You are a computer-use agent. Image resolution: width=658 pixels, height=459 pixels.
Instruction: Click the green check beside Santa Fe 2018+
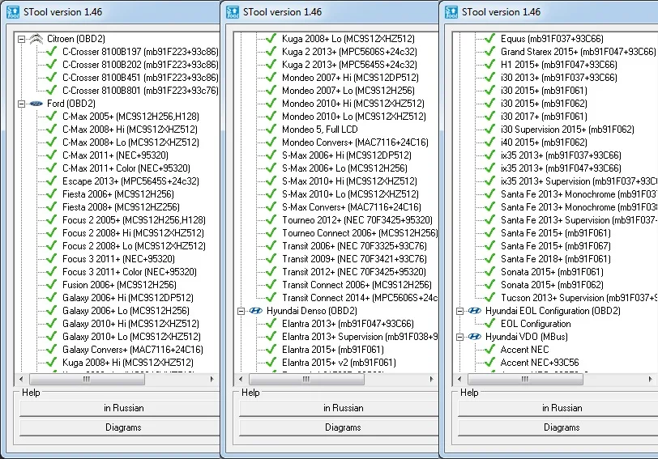pyautogui.click(x=489, y=258)
